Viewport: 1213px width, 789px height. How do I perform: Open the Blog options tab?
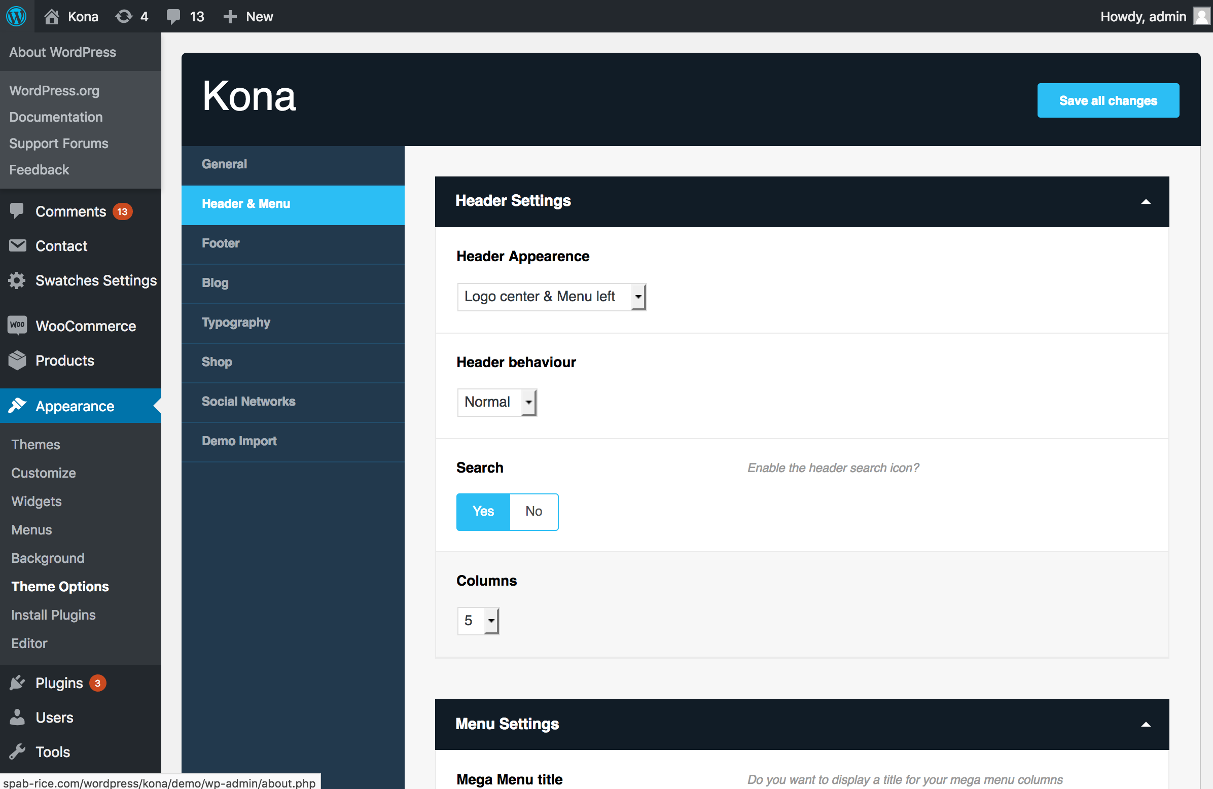tap(293, 283)
